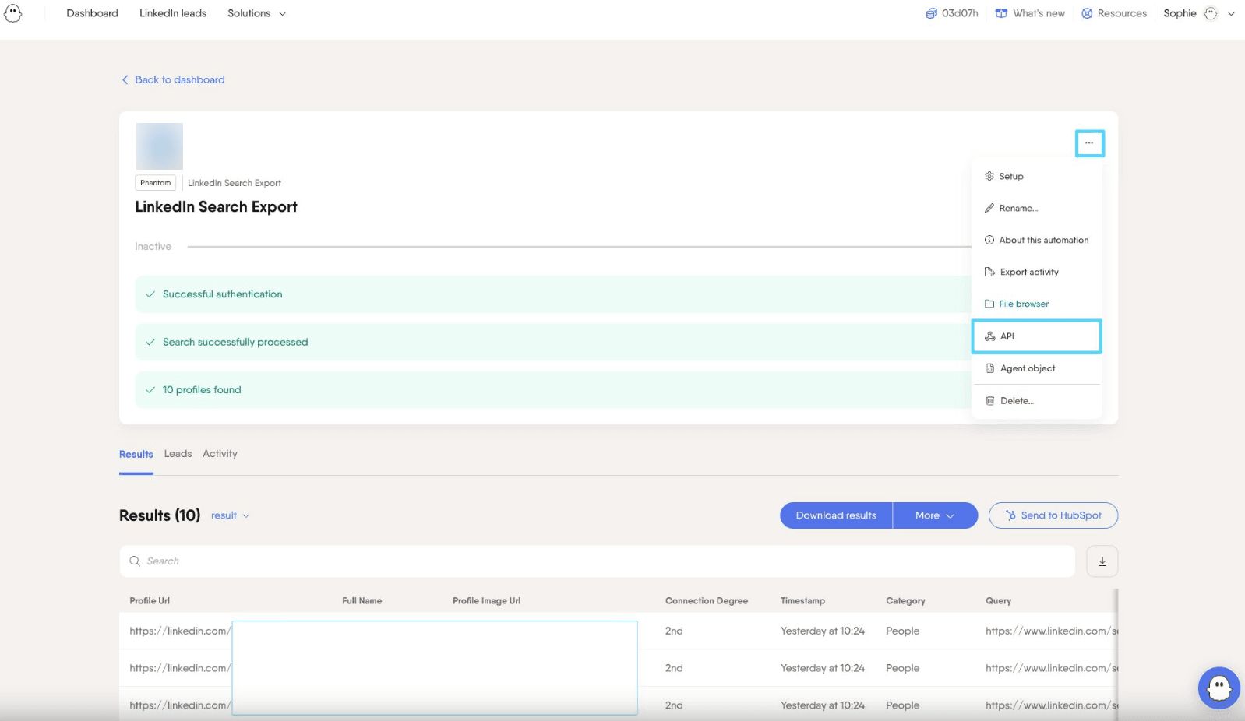This screenshot has width=1245, height=721.
Task: Open Resources from the top bar
Action: click(x=1114, y=13)
